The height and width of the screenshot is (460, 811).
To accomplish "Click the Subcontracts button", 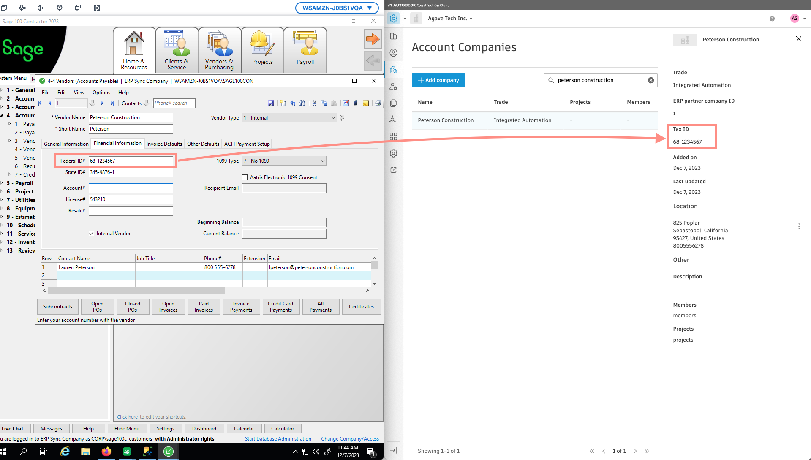I will [58, 307].
